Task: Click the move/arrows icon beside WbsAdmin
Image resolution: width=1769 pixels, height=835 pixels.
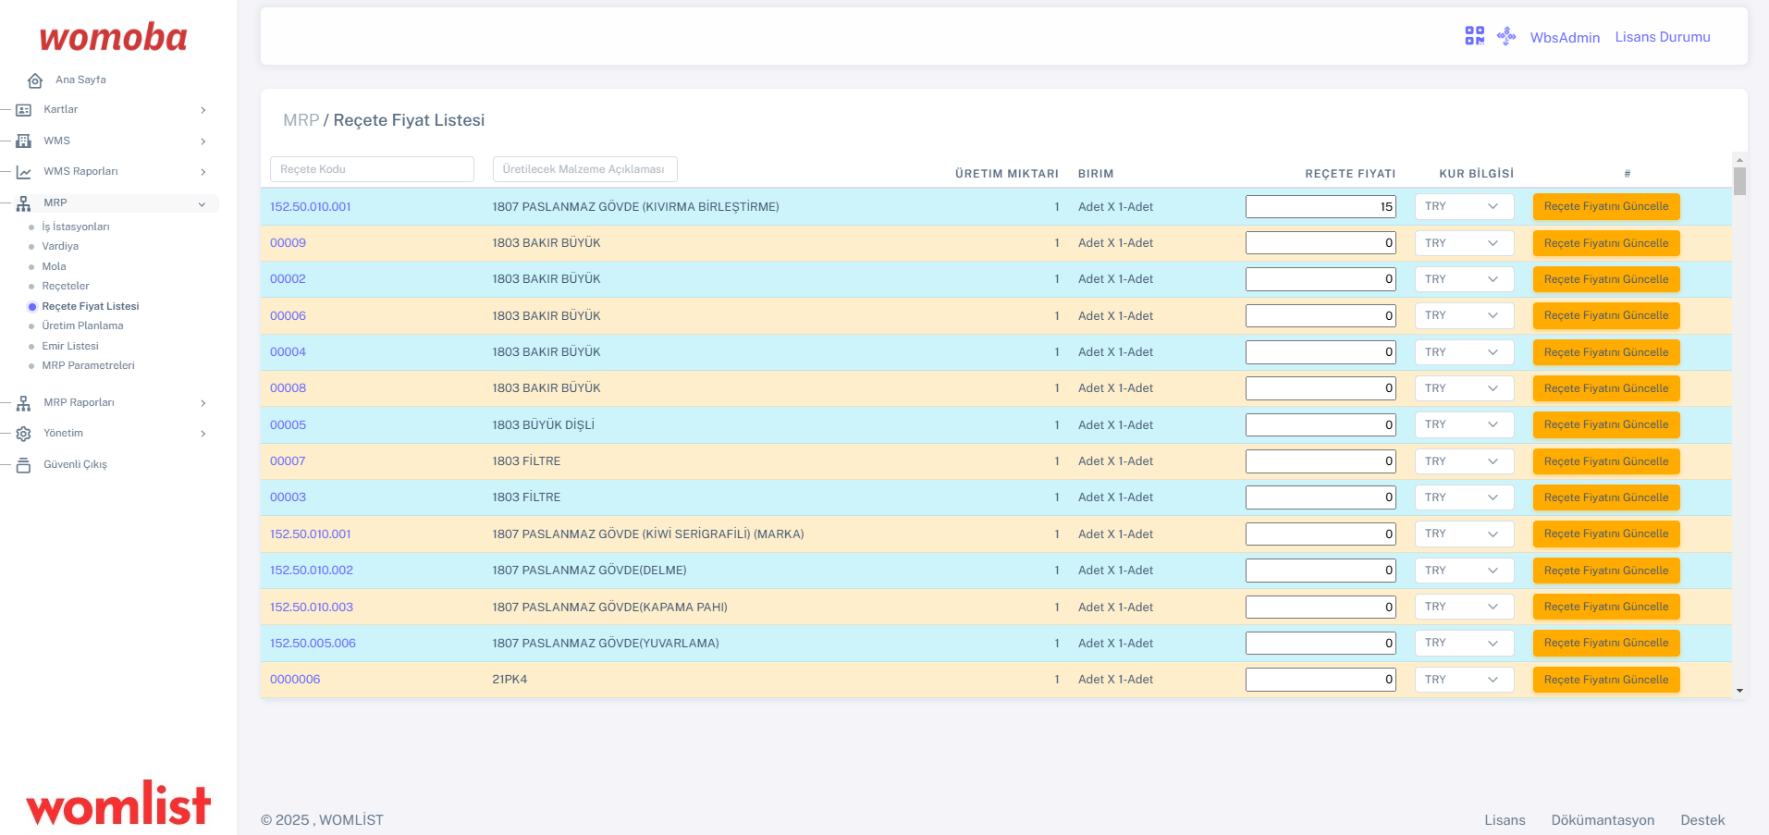Action: (1506, 36)
